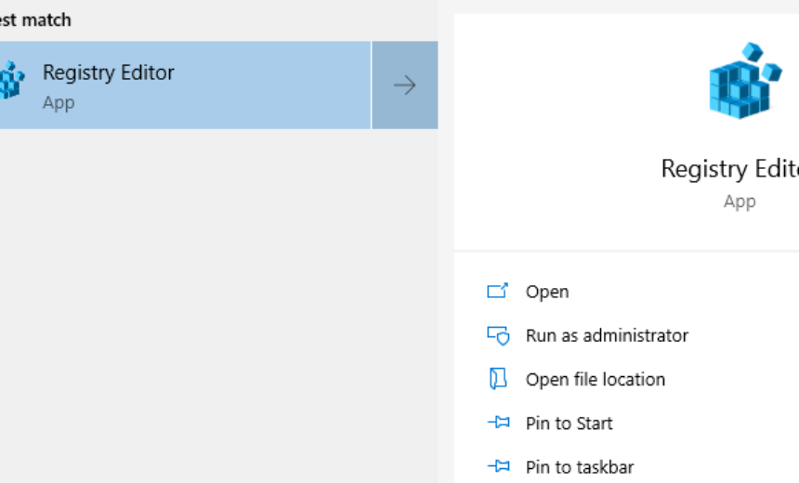
Task: Expand Registry Editor options with arrow button
Action: click(x=405, y=85)
